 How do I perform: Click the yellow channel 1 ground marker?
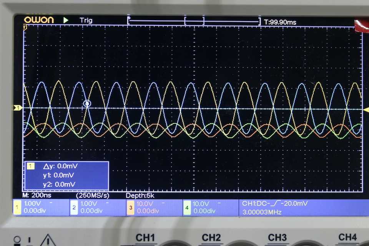(18, 108)
